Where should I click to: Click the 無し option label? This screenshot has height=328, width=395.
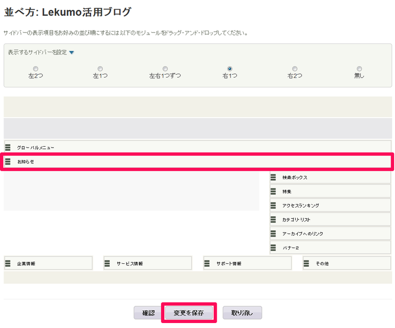pos(359,76)
